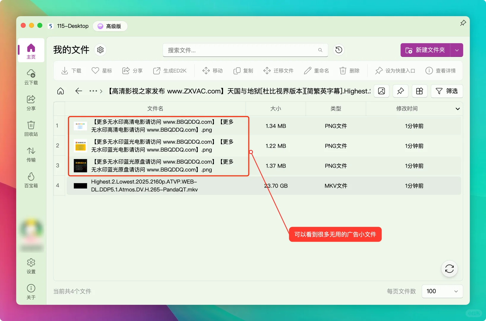Expand the 新建文件夹 dropdown arrow
The height and width of the screenshot is (321, 486).
click(457, 50)
